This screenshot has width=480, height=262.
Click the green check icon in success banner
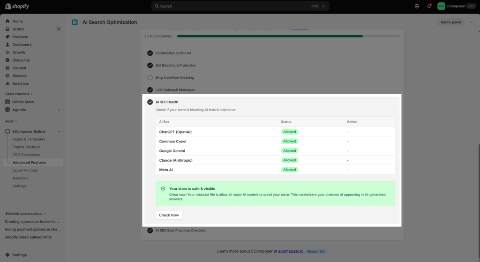163,188
